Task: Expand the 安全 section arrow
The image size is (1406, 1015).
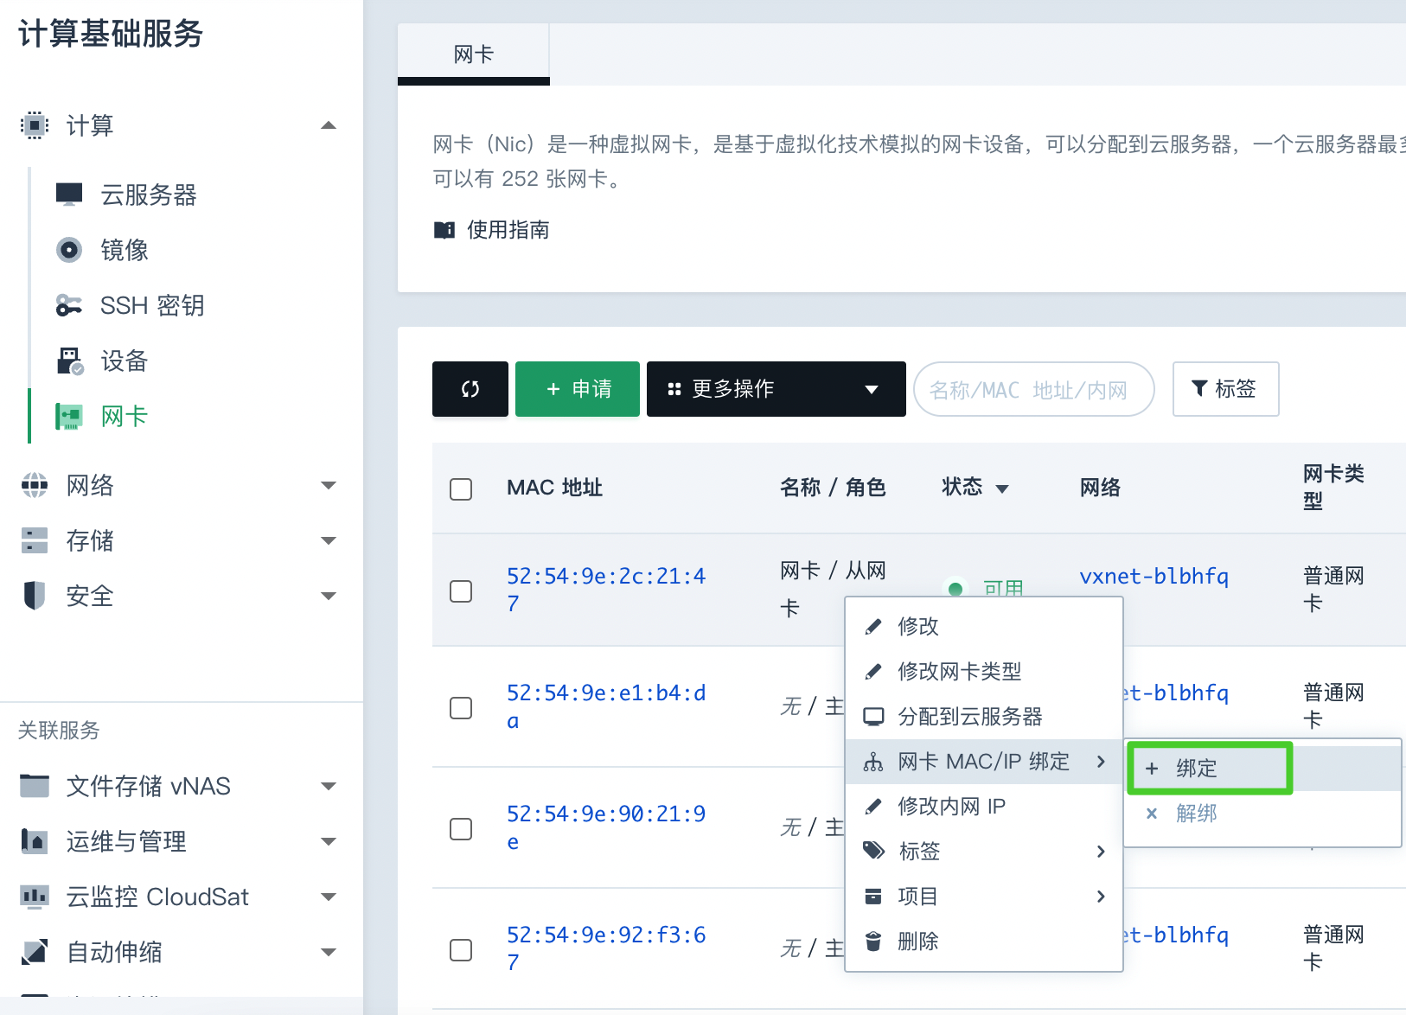Action: tap(329, 596)
